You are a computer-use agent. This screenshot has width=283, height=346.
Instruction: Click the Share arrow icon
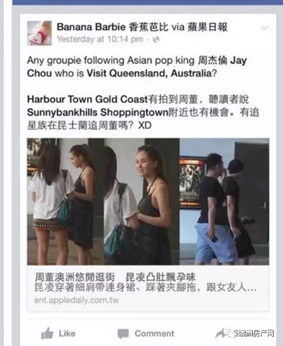pos(222,333)
